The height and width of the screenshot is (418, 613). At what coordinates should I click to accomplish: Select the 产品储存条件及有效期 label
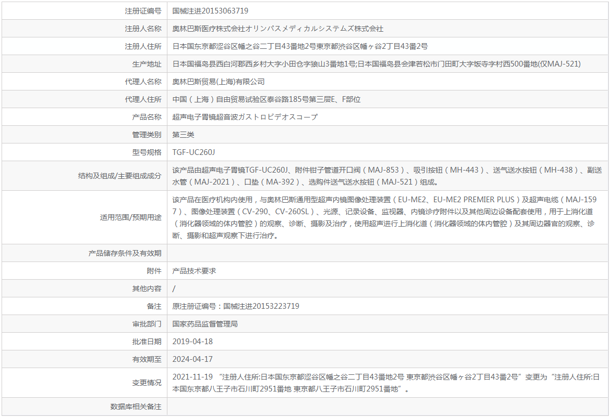click(125, 253)
